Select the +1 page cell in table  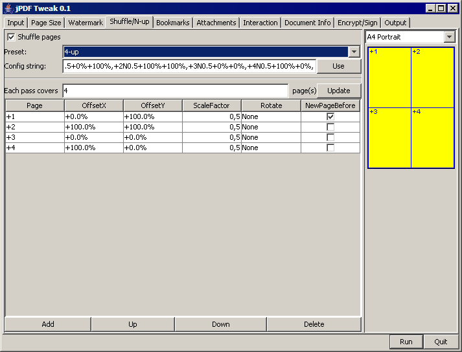point(35,116)
